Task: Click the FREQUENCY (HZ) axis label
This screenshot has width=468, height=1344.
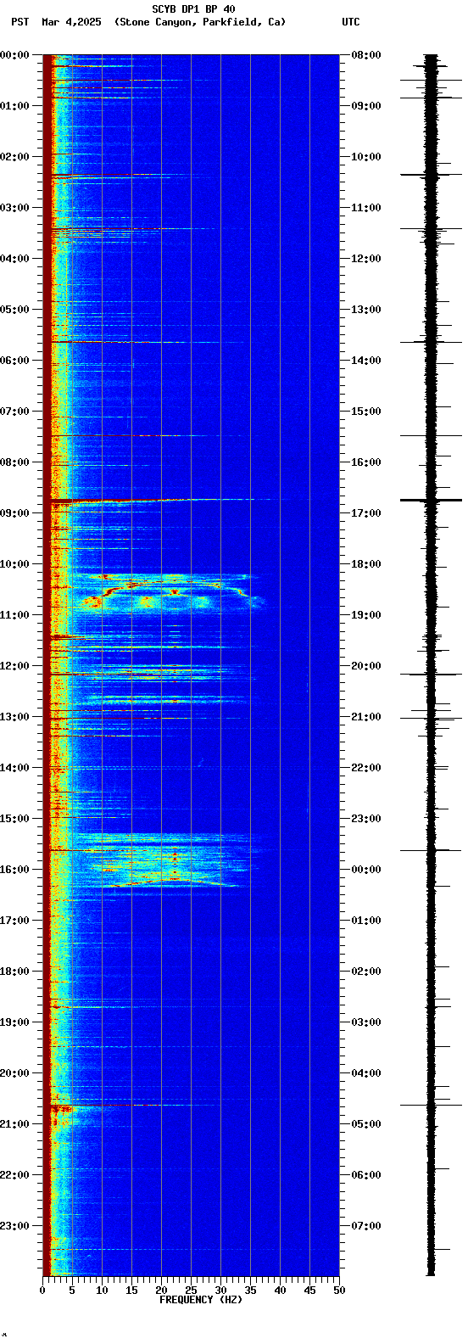Action: coord(201,1300)
